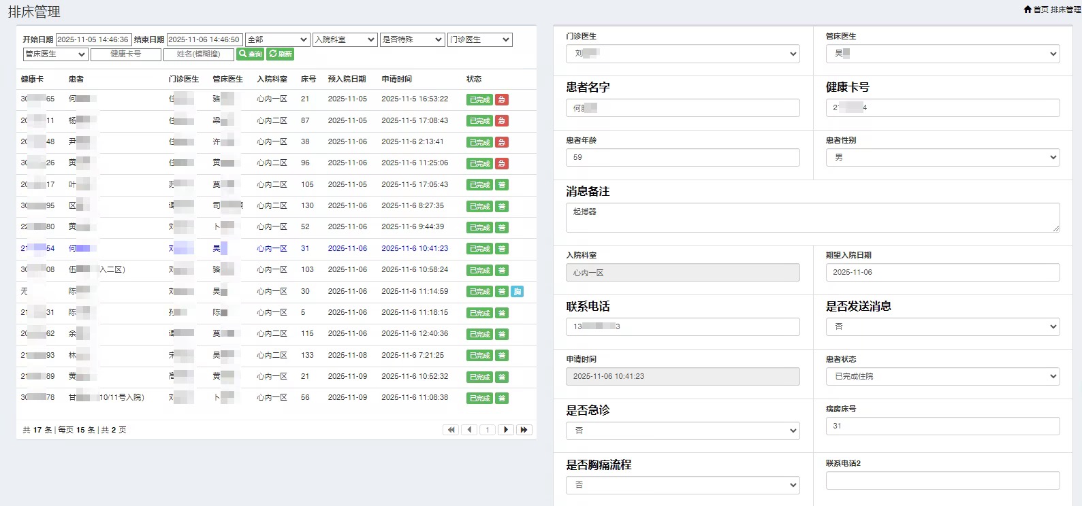
Task: Open the 是否急诊 dropdown
Action: 682,431
